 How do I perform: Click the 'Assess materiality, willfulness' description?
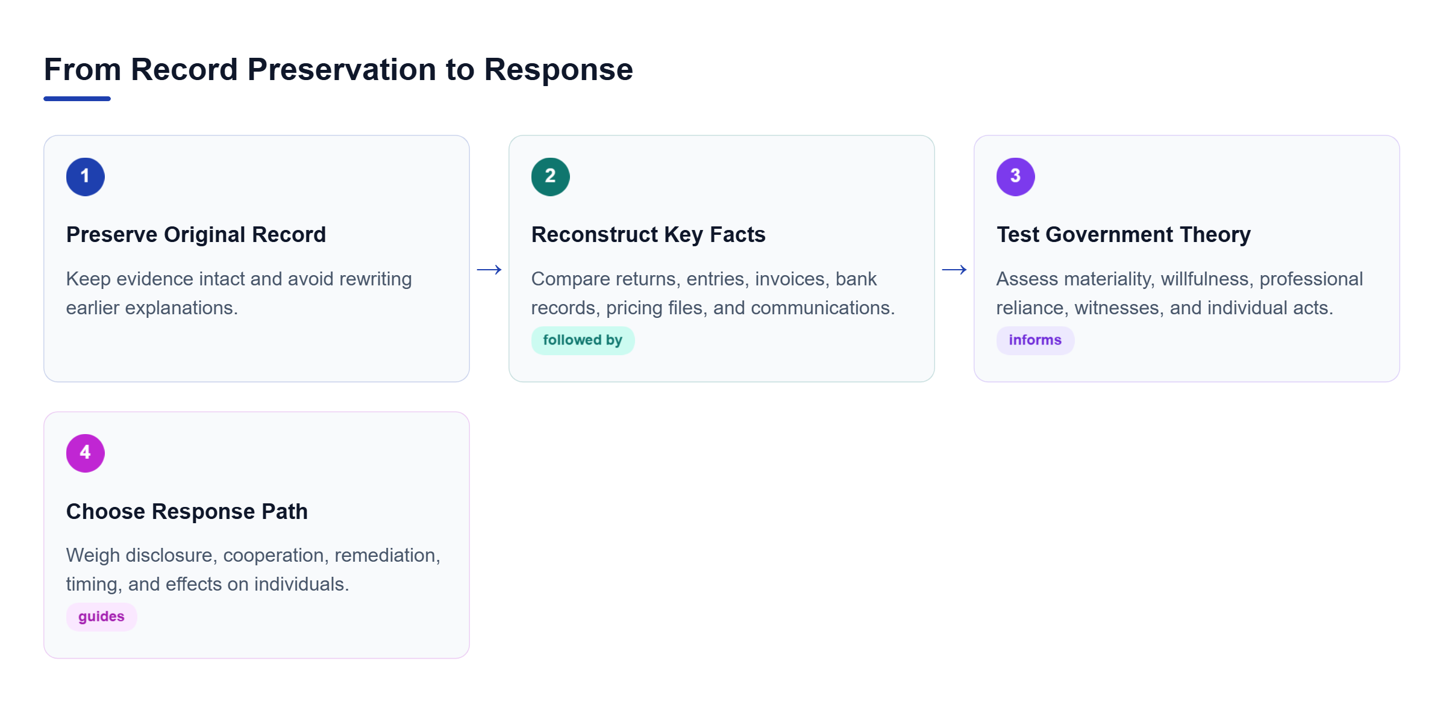(x=1180, y=293)
